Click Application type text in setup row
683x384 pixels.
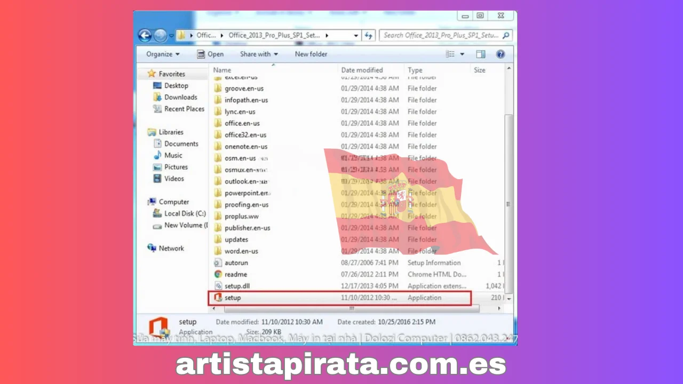425,298
